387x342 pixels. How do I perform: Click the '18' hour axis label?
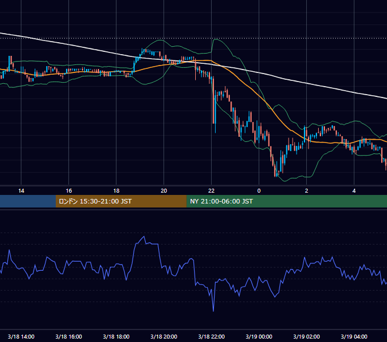(x=116, y=191)
